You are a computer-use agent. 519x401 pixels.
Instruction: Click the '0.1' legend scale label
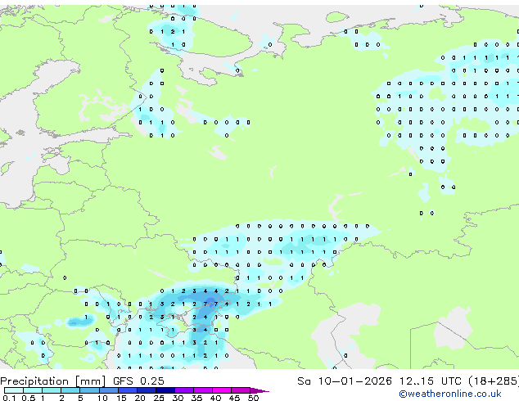tap(9, 398)
